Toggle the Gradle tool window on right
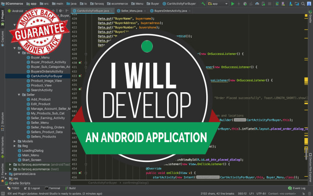313x196 pixels. tap(310, 17)
